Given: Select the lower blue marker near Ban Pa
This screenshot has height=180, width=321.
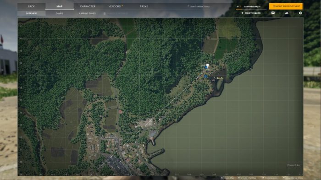Looking at the screenshot, I should tap(205, 76).
